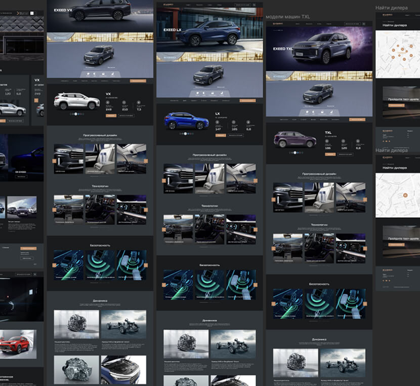Click the orange button under the LX specs

pyautogui.click(x=220, y=135)
